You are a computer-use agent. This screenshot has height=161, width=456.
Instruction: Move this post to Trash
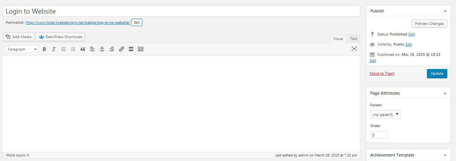tap(382, 74)
